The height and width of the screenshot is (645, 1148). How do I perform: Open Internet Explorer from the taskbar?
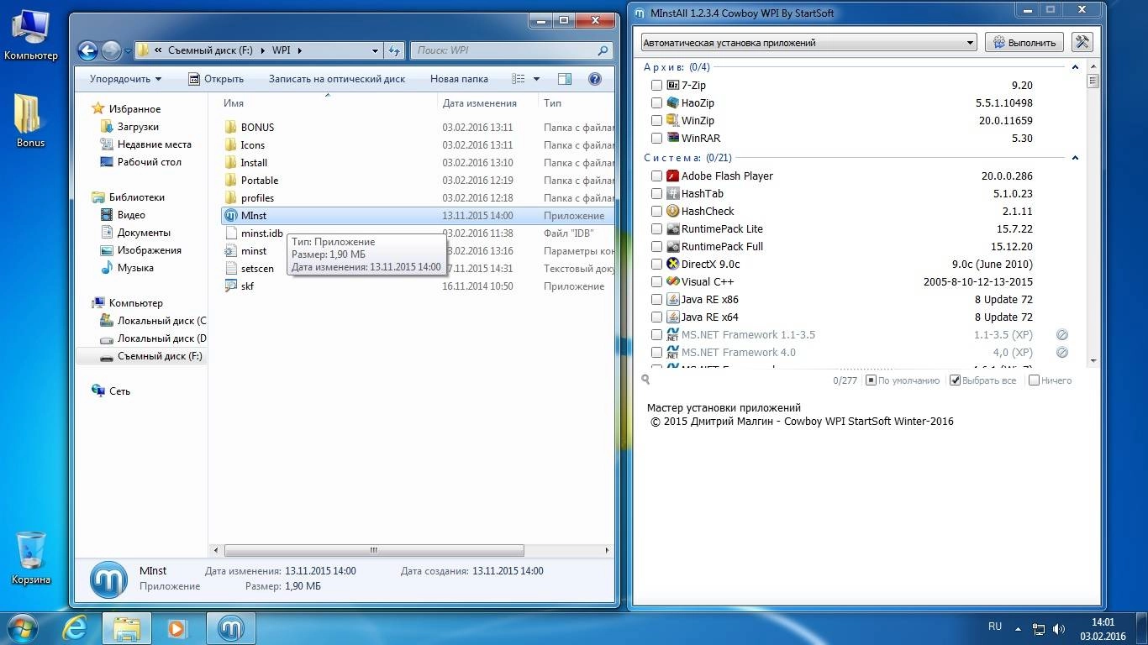point(76,627)
